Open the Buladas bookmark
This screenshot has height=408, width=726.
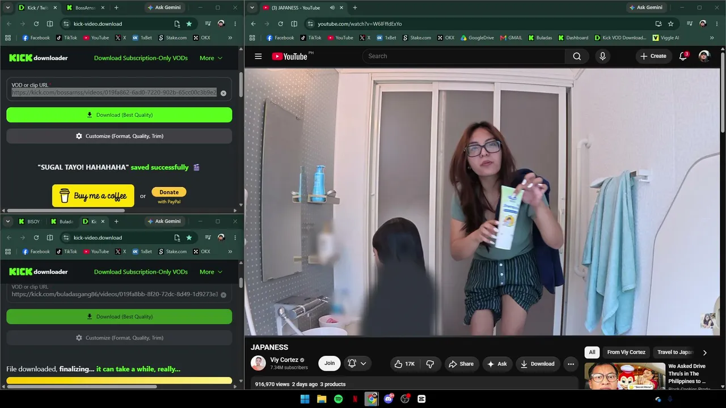click(540, 38)
